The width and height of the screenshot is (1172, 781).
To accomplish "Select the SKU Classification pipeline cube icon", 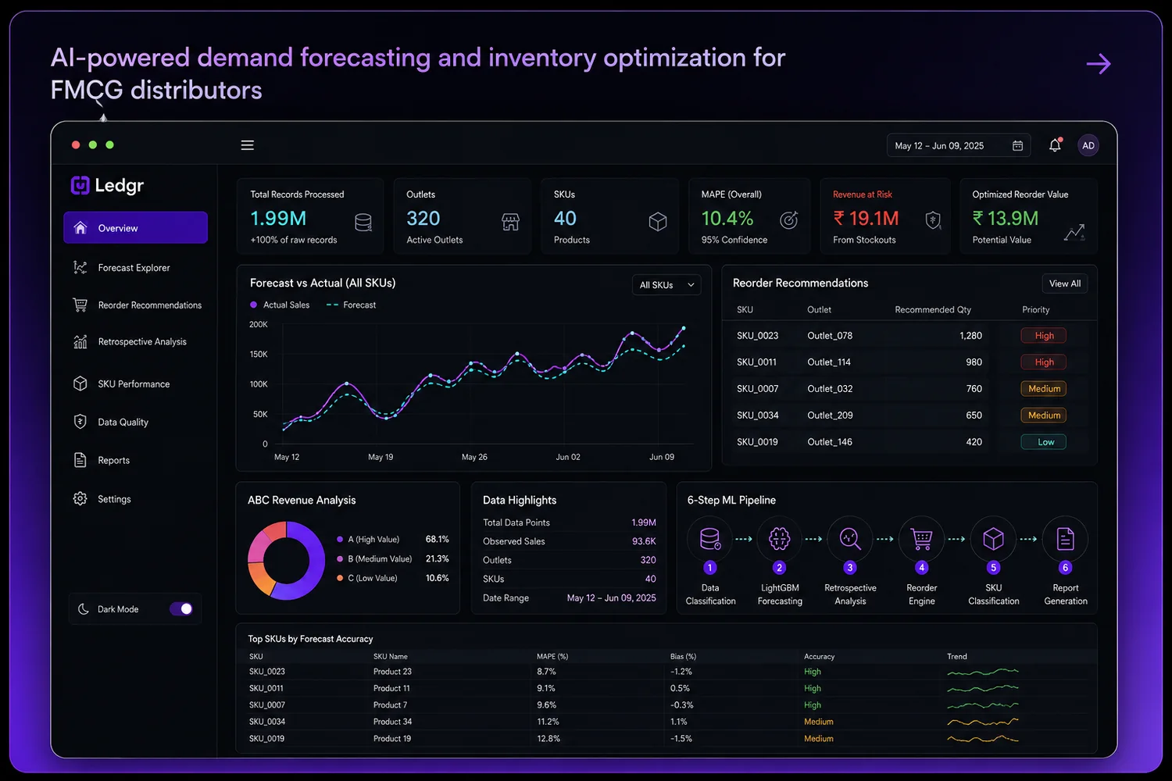I will pyautogui.click(x=993, y=539).
